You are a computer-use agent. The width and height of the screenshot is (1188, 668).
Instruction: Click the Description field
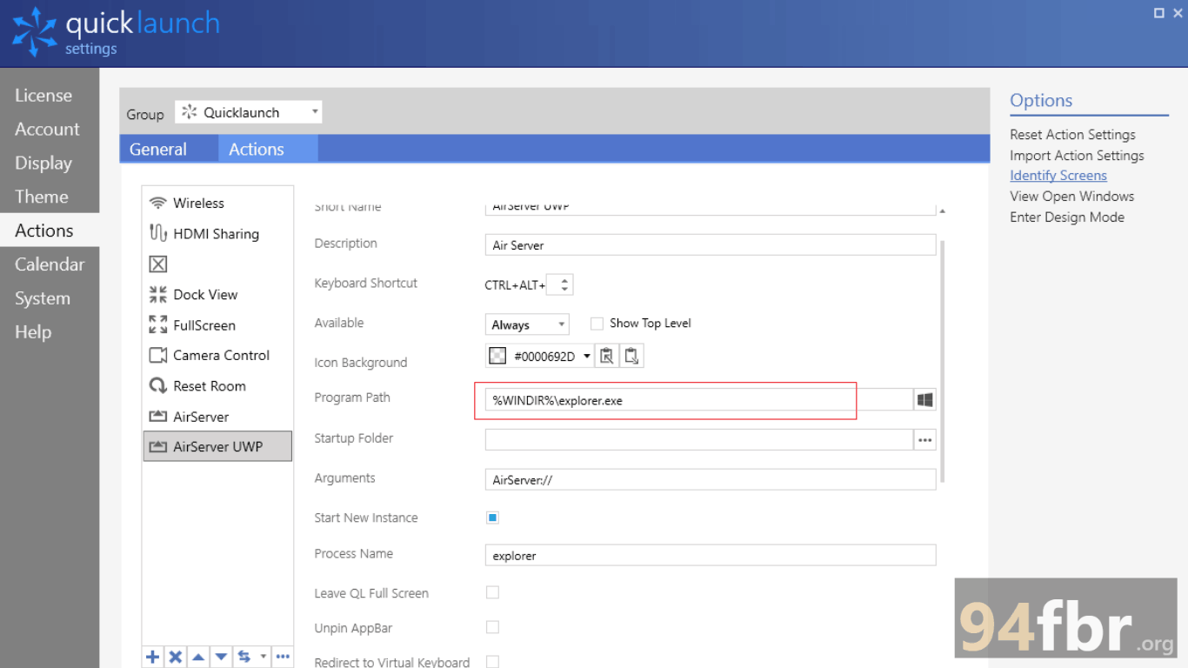tap(711, 245)
